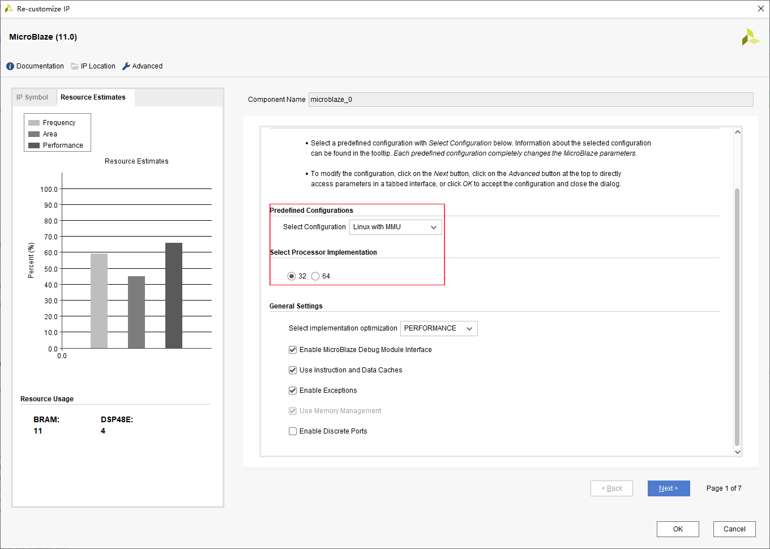
Task: Click the Component Name field
Action: (x=531, y=100)
